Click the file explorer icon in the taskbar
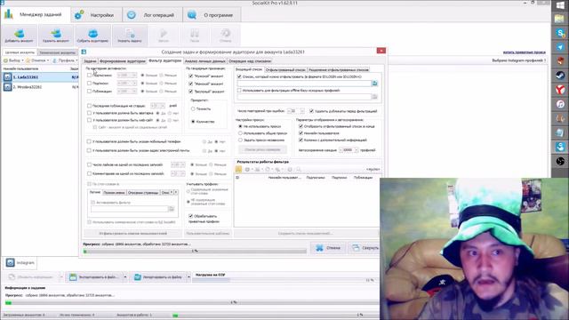Viewport: 569px width, 320px height. pos(560,19)
